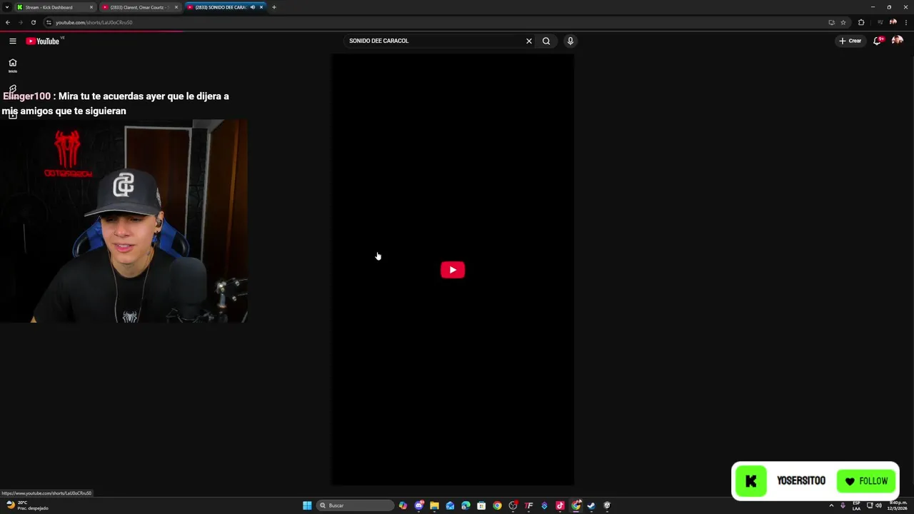Bookmark this page with the star icon
Screen dimensions: 914x514
(843, 22)
